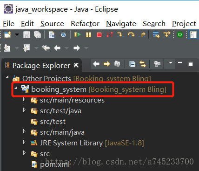Screen dimensions: 199x171
Task: Toggle Use Step Filters icon
Action: (x=167, y=34)
